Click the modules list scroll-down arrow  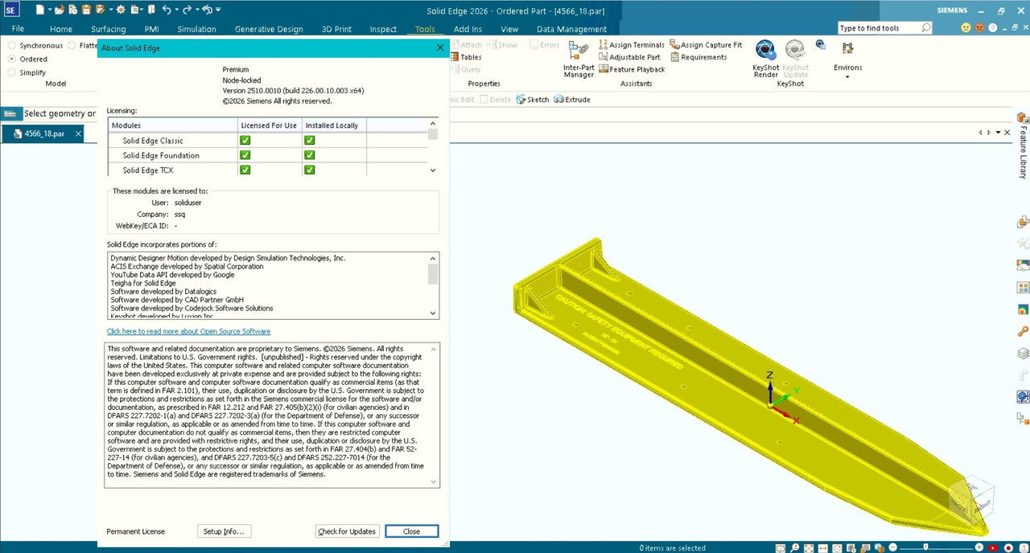tap(433, 170)
